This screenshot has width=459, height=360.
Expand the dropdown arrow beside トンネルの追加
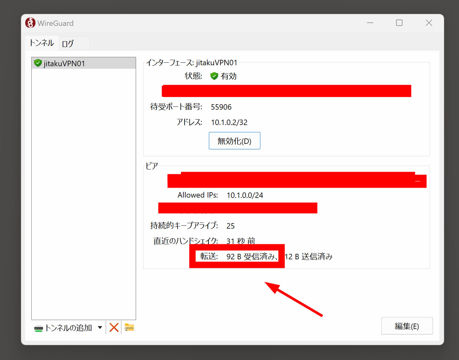pyautogui.click(x=100, y=327)
